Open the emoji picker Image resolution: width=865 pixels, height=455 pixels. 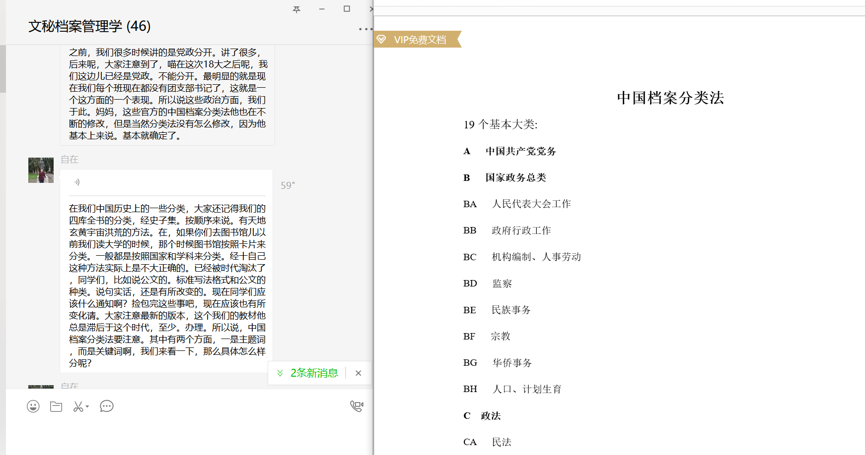tap(33, 407)
